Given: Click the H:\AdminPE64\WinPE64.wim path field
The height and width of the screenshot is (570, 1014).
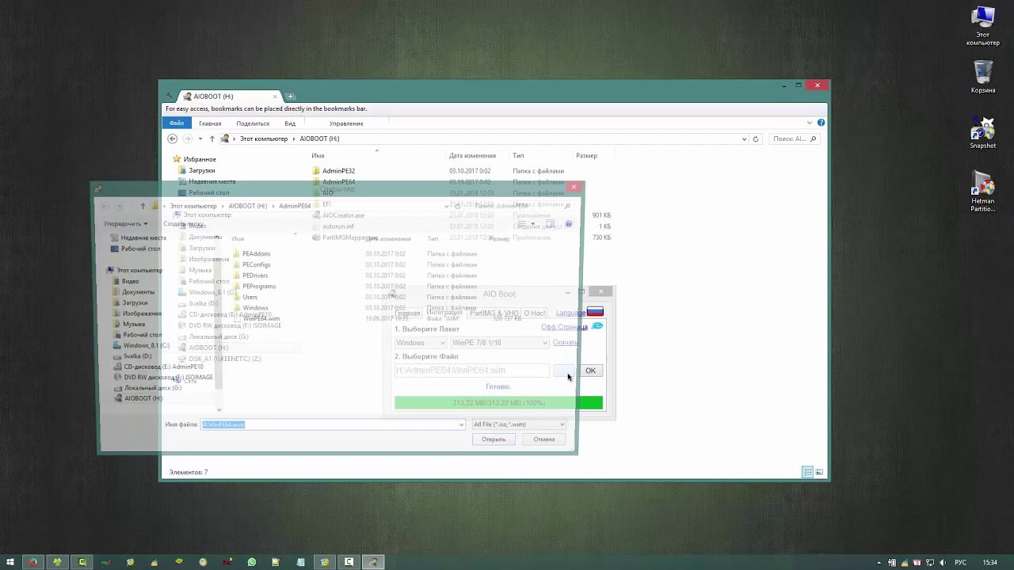Looking at the screenshot, I should click(x=471, y=370).
